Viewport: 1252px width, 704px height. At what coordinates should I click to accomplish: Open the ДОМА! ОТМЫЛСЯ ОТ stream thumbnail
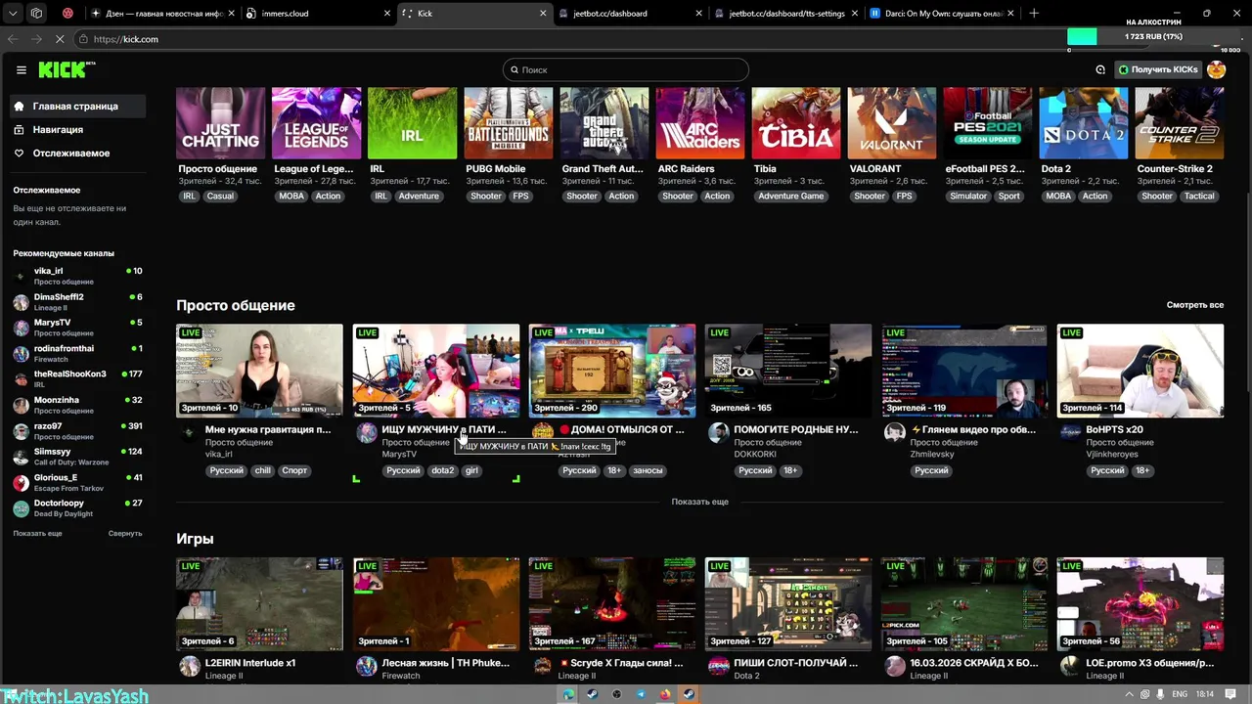[x=612, y=371]
